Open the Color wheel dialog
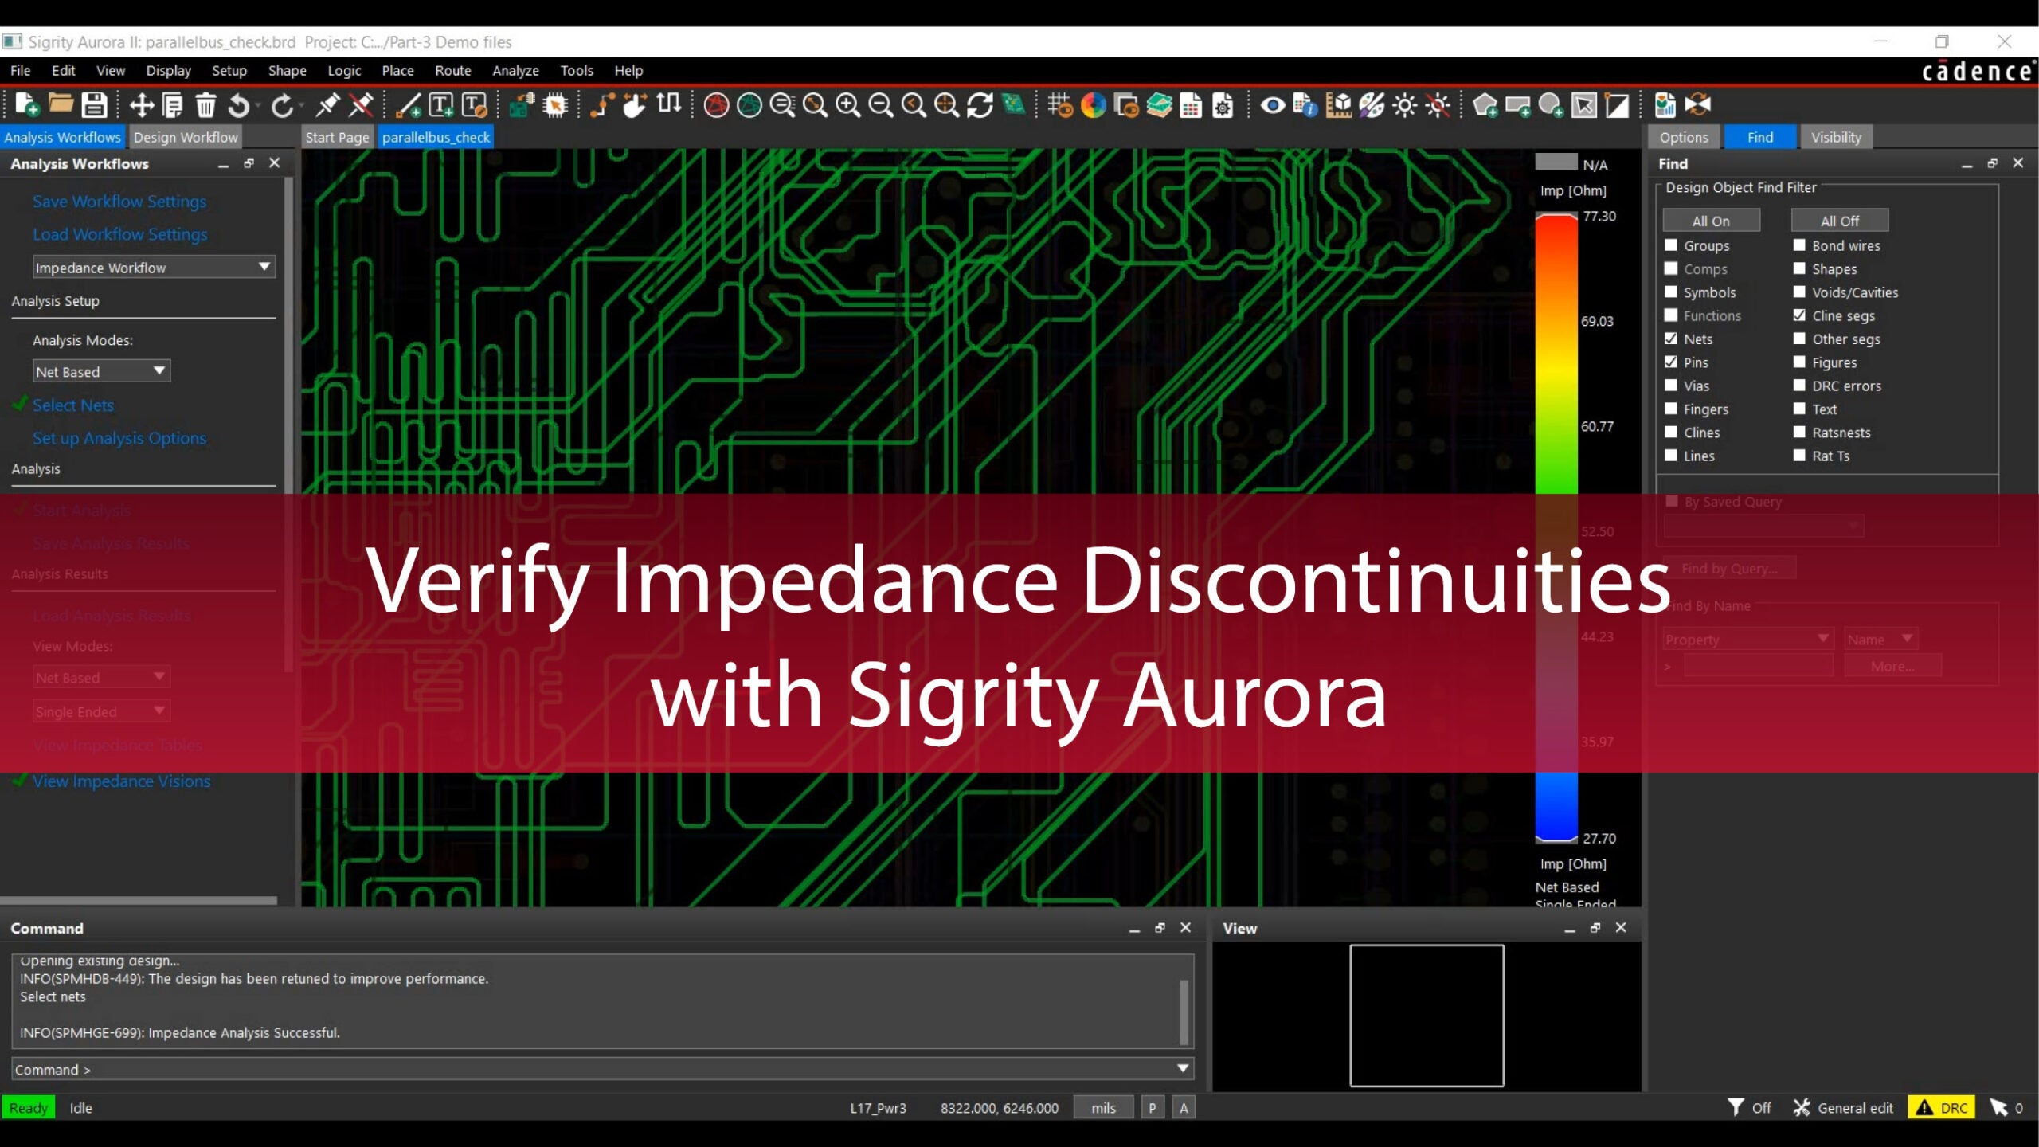The width and height of the screenshot is (2039, 1147). (x=1094, y=104)
